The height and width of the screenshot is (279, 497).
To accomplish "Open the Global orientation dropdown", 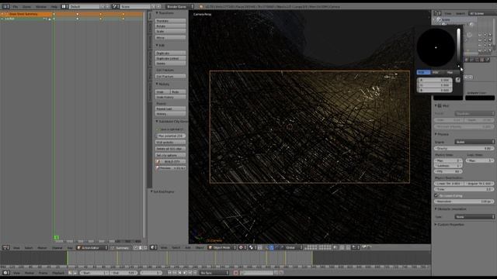I will coord(294,247).
